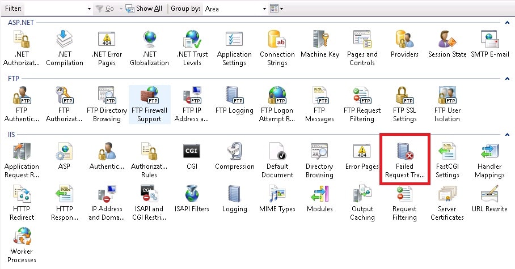This screenshot has height=269, width=515.
Task: Open FTP Authentication feature
Action: [22, 104]
